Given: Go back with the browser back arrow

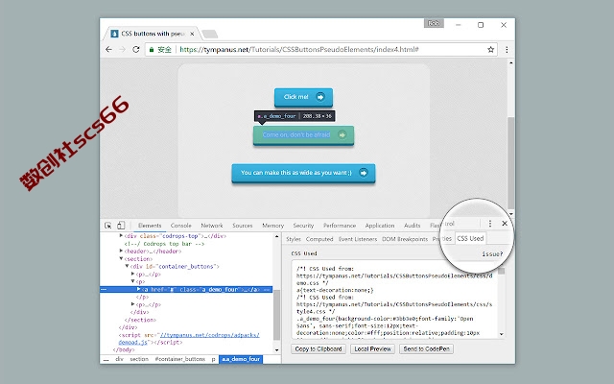Looking at the screenshot, I should [x=108, y=49].
